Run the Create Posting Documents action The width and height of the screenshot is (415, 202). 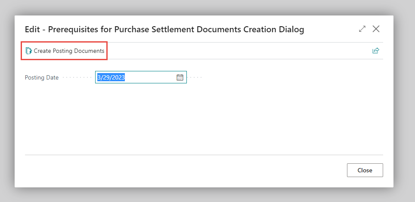click(65, 51)
